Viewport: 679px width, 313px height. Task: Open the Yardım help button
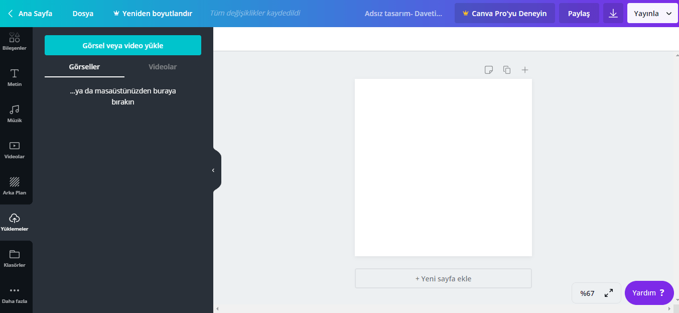(x=649, y=293)
